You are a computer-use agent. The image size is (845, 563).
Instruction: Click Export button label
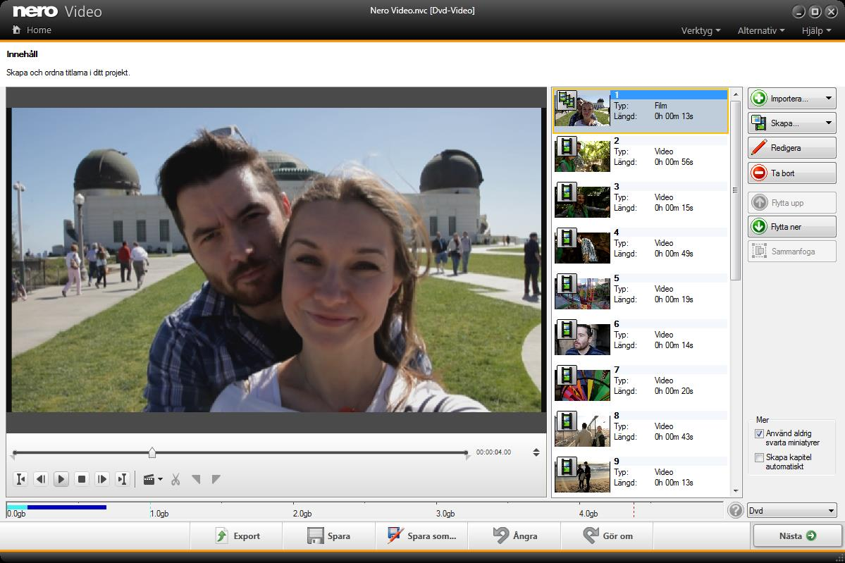[x=247, y=536]
